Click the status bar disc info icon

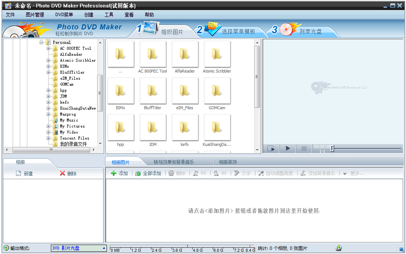339,248
